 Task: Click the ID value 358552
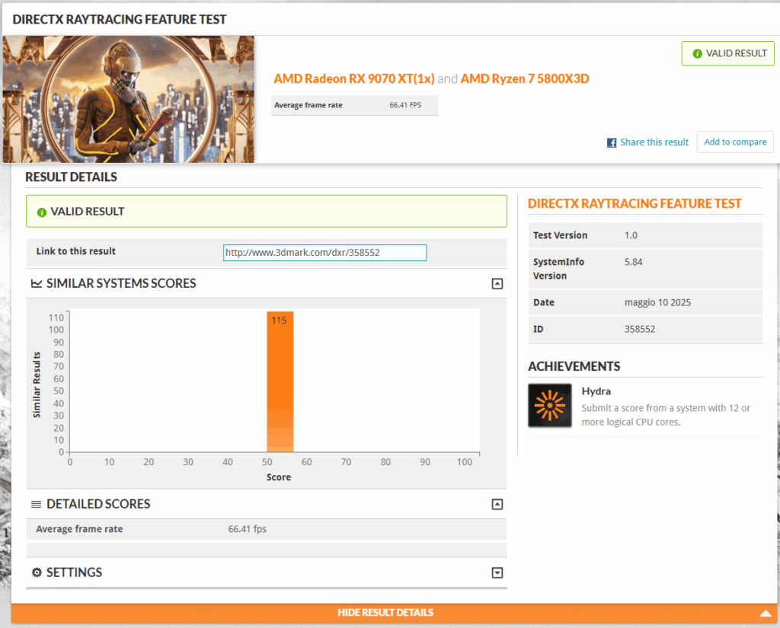click(x=640, y=329)
